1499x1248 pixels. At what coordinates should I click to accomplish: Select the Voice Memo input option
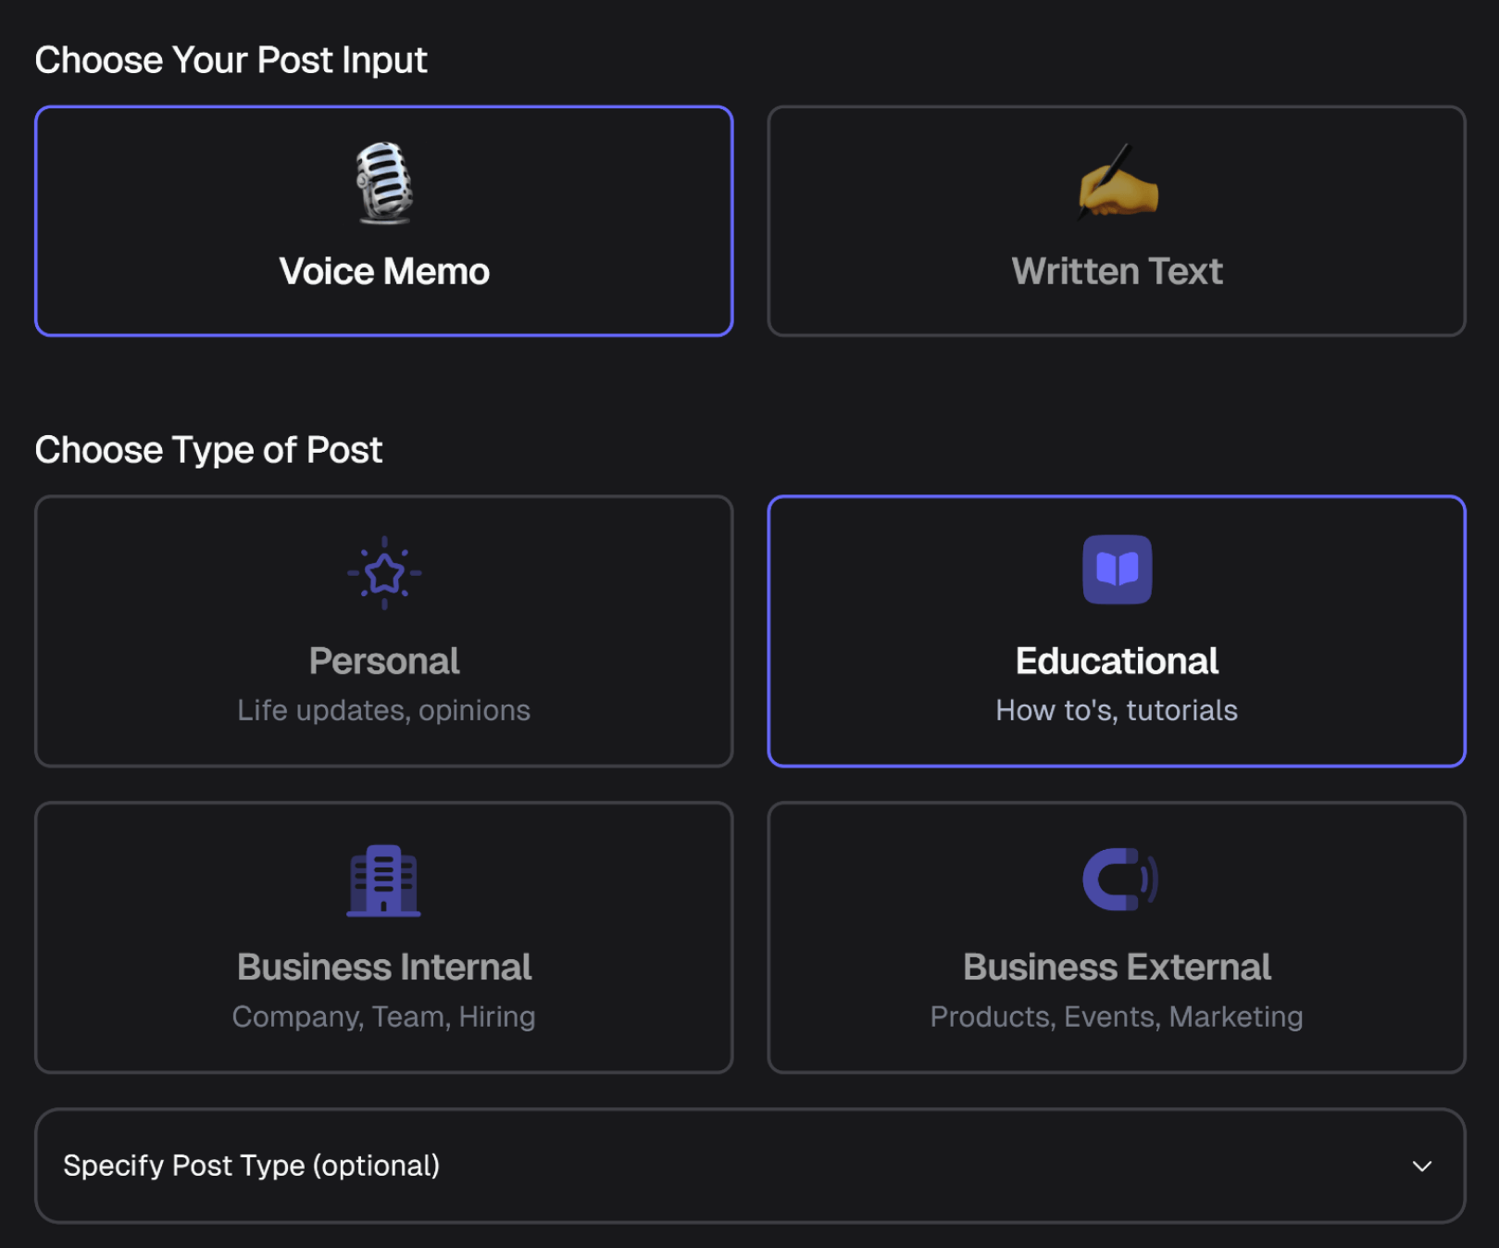[383, 220]
